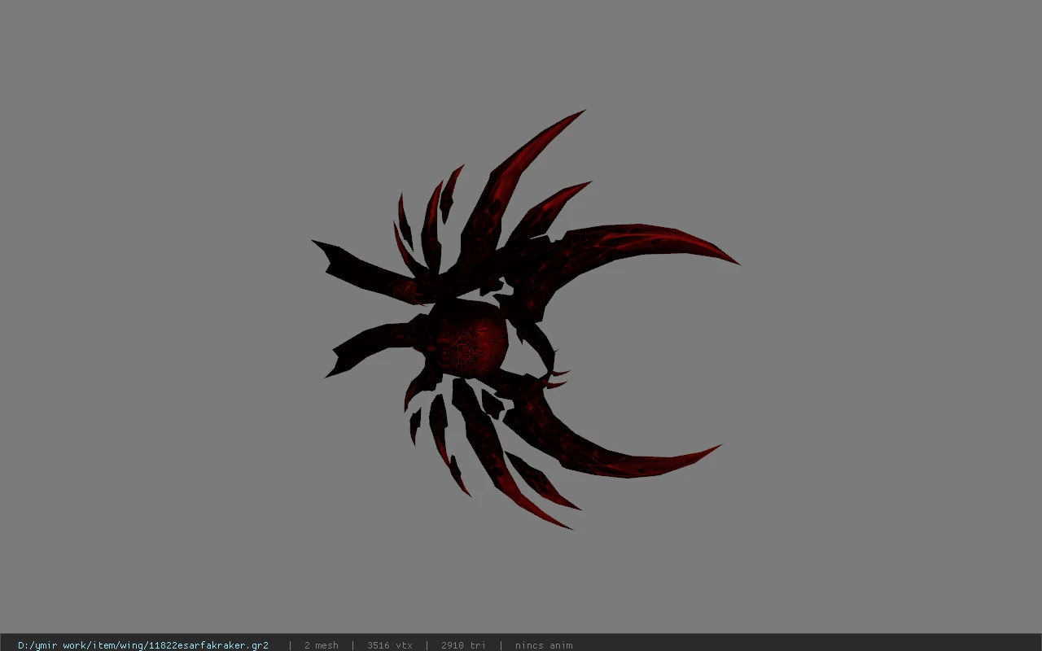The image size is (1042, 651).
Task: Click the "nincs anim" status entry
Action: tap(544, 645)
